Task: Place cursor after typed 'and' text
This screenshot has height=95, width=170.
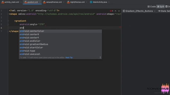Action: 24,28
